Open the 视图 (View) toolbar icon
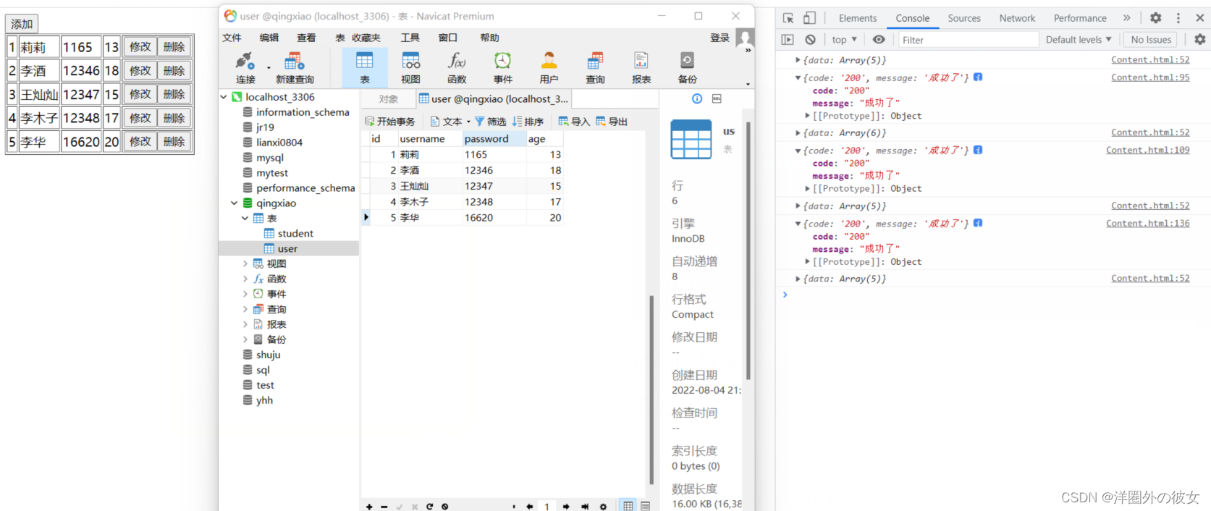Viewport: 1211px width, 511px height. (411, 68)
